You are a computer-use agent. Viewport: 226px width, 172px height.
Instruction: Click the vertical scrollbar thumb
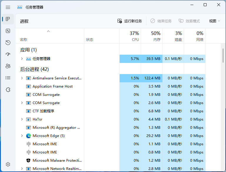click(223, 56)
